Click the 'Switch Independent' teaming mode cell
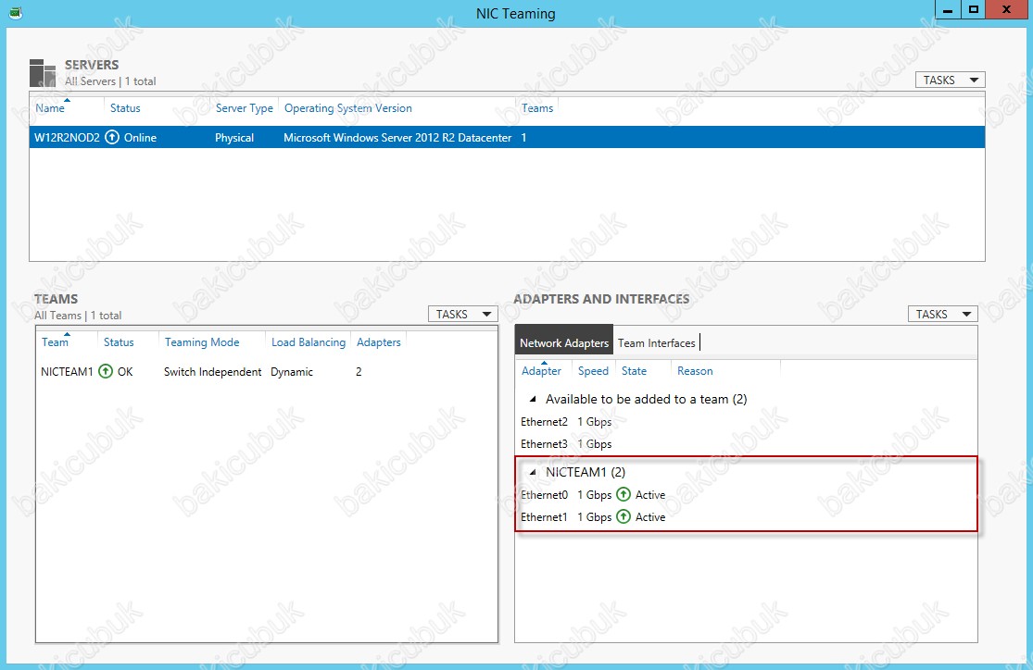 click(212, 371)
